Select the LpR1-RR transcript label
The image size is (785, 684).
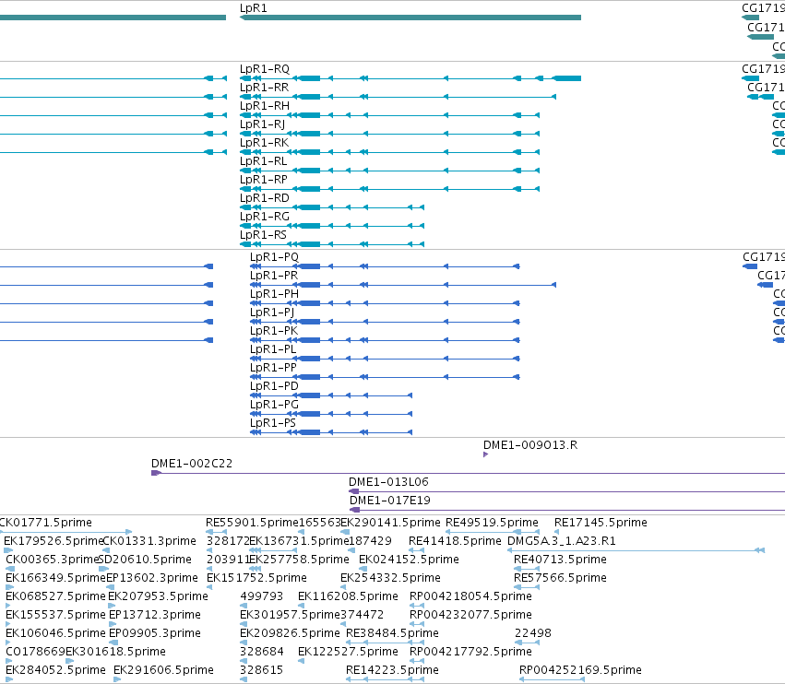[265, 88]
